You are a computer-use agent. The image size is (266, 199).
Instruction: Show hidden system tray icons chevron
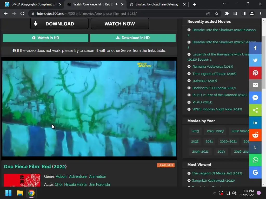coord(214,193)
